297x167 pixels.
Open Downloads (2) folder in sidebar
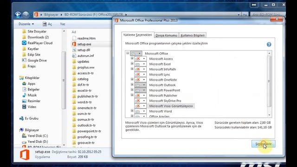click(x=35, y=37)
